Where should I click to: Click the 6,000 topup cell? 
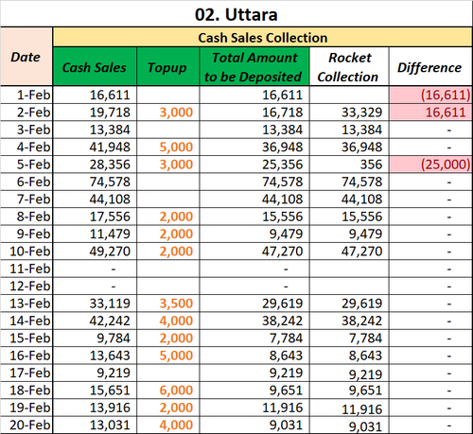click(167, 391)
